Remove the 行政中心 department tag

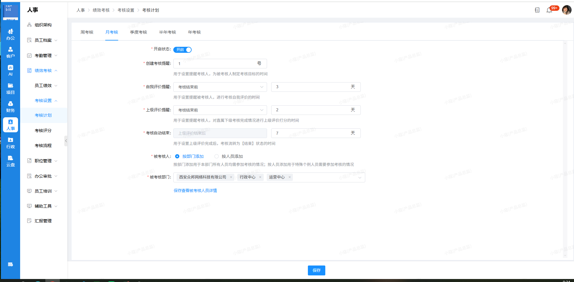(260, 177)
